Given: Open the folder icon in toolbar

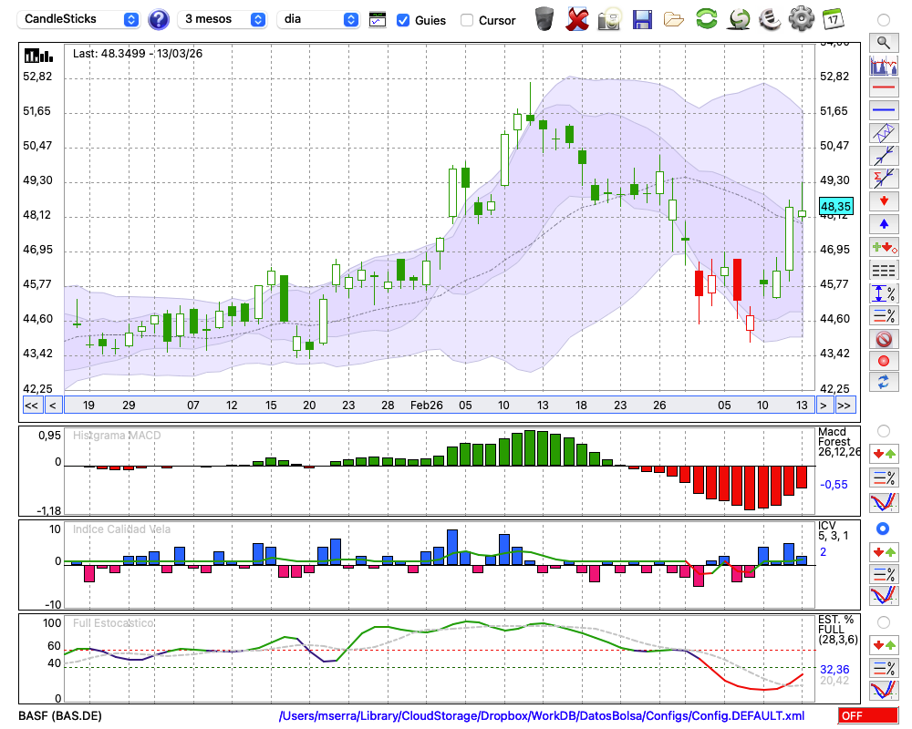Looking at the screenshot, I should (x=674, y=18).
